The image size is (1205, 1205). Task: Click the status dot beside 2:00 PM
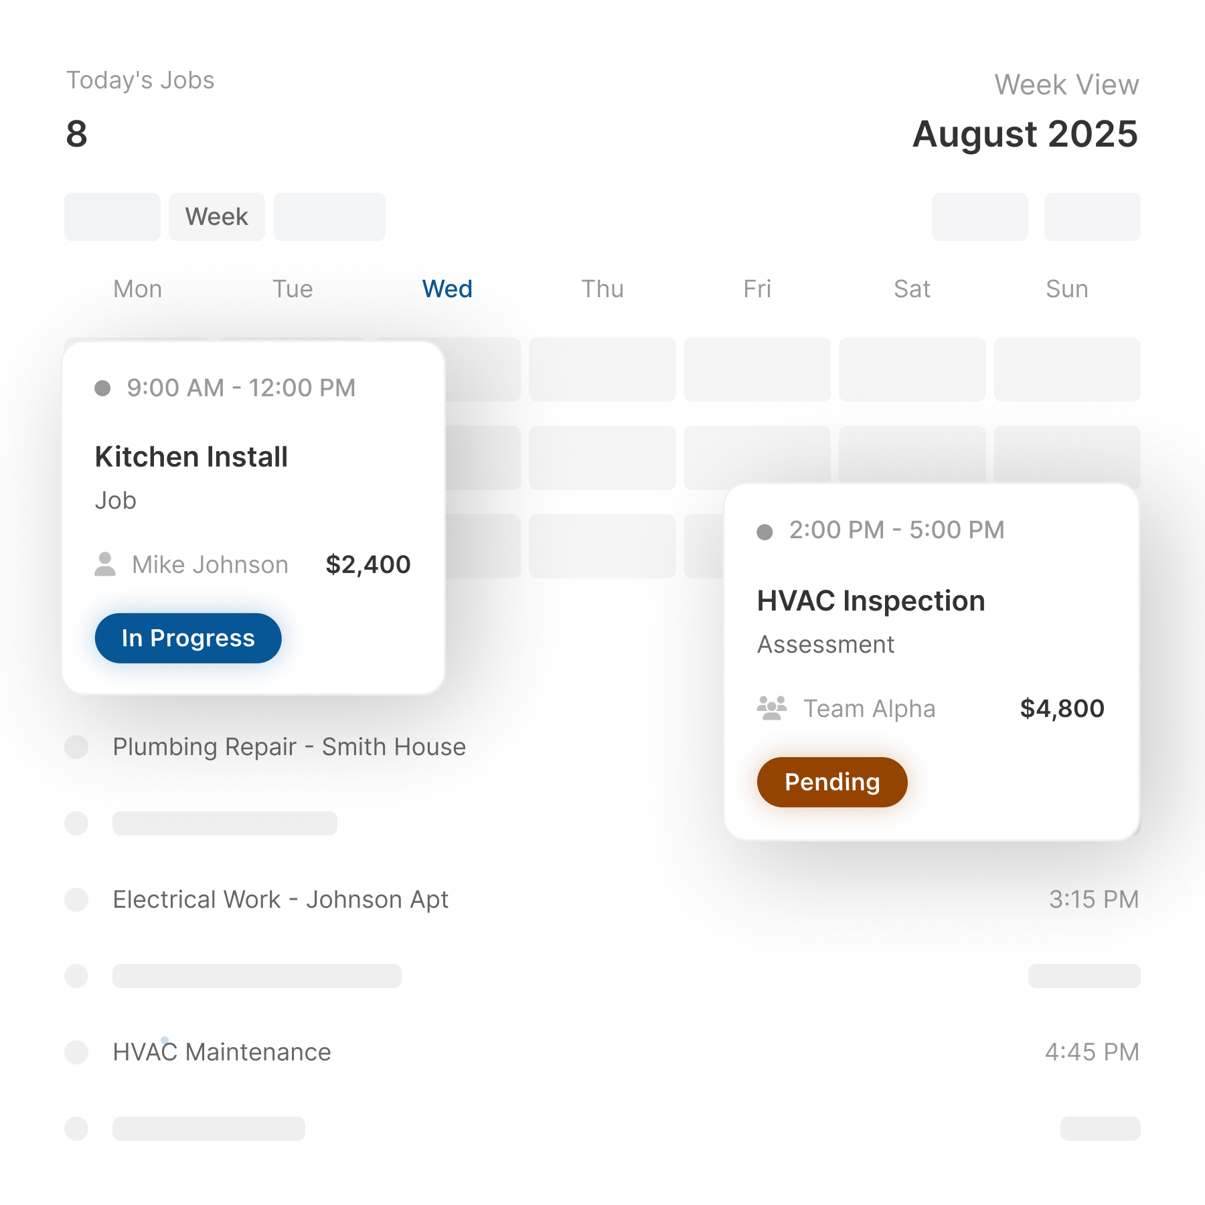tap(765, 531)
